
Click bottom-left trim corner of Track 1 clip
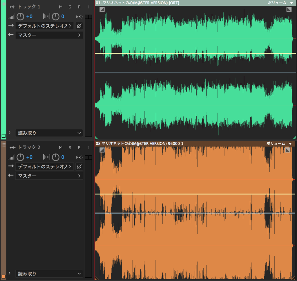97,138
